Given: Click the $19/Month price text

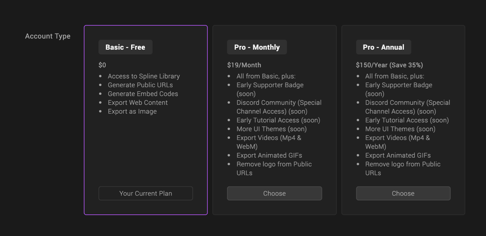Looking at the screenshot, I should click(244, 65).
